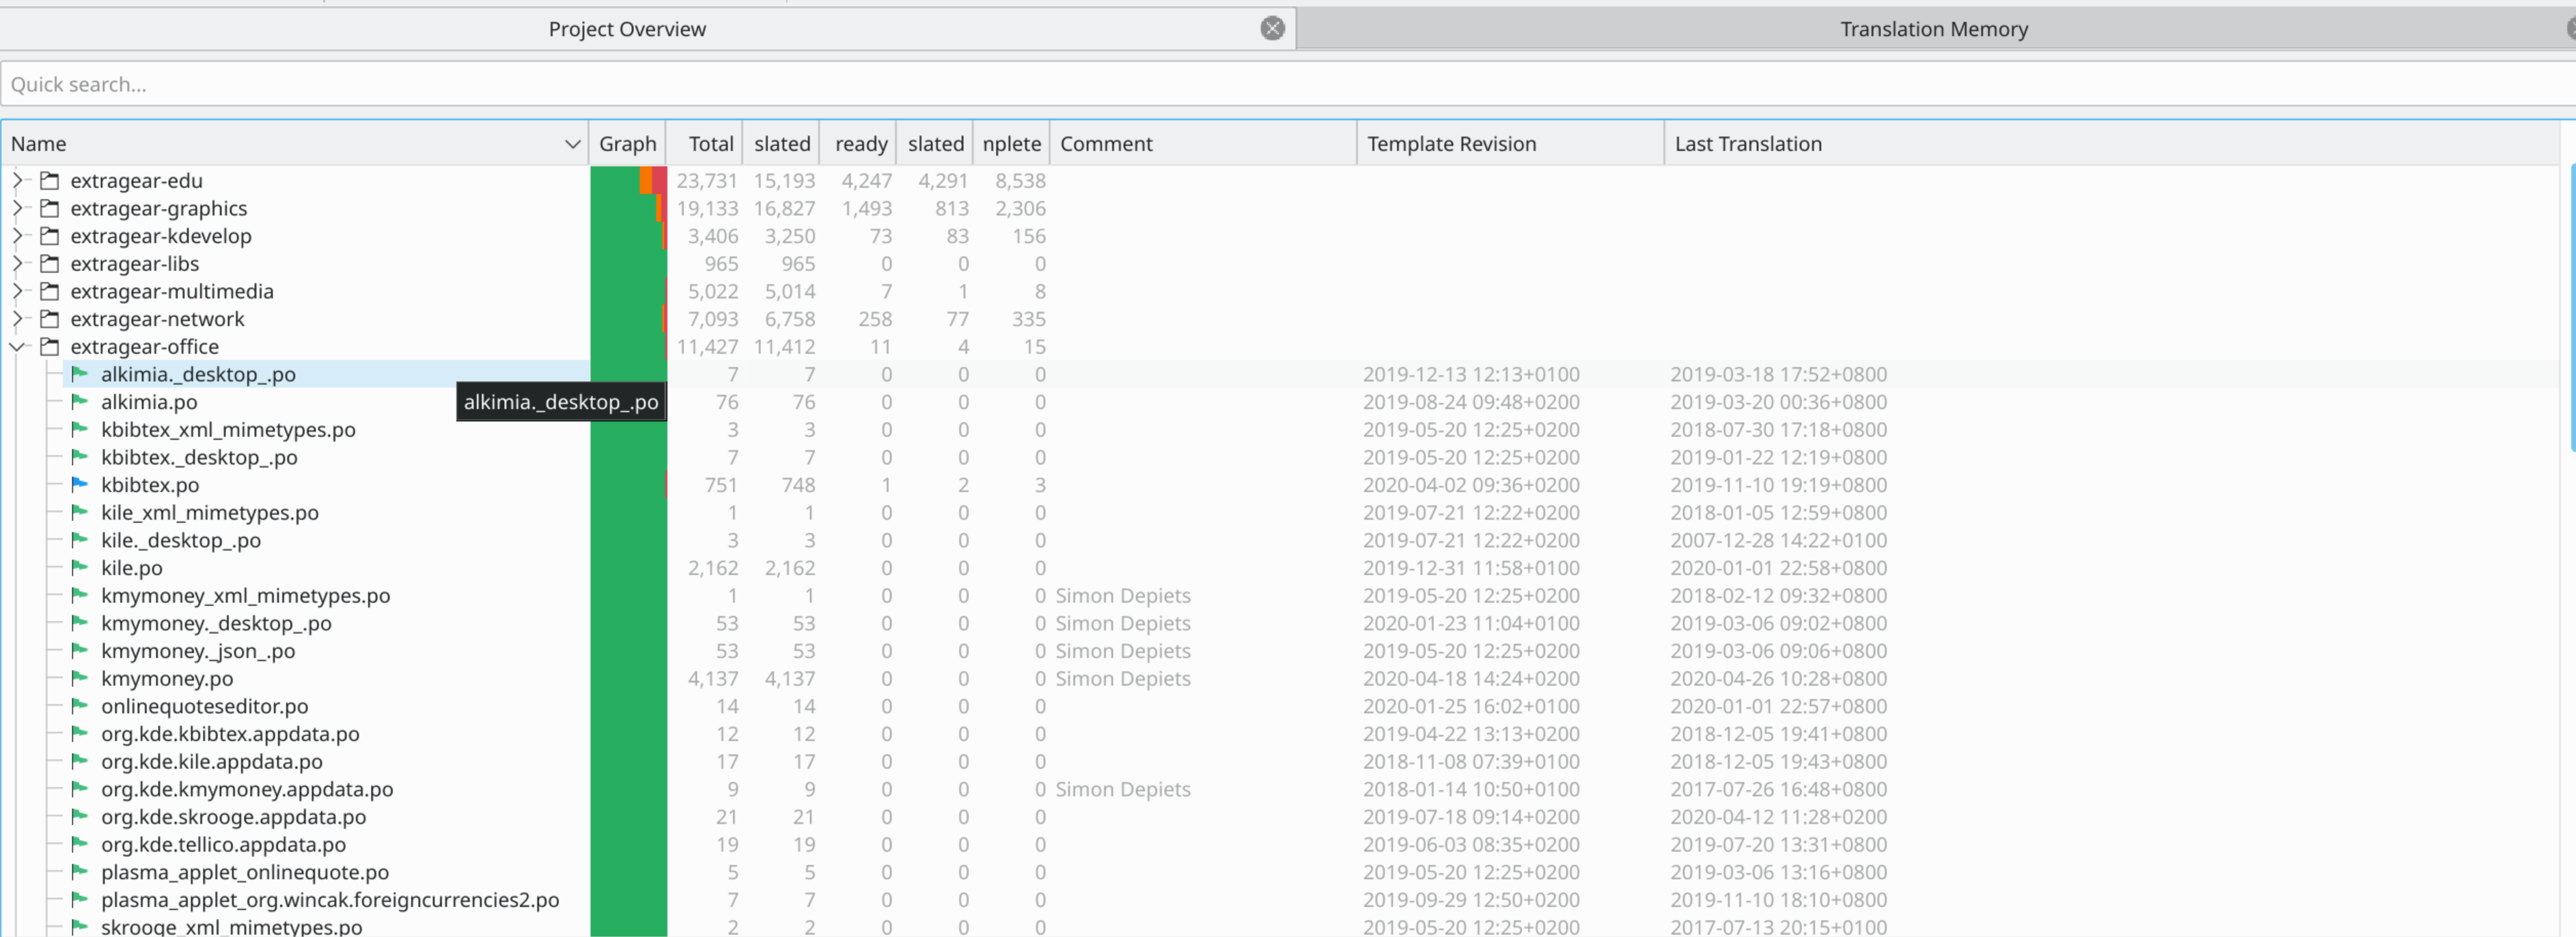Click the green flag icon beside kile.po
Viewport: 2576px width, 937px height.
click(80, 568)
